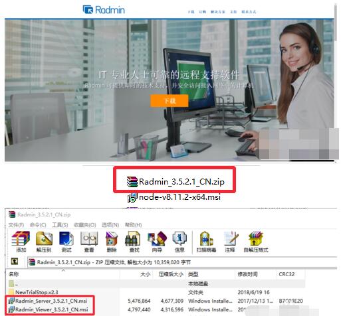The image size is (341, 316).
Task: Click the Radmin zip archive file icon
Action: 132,182
